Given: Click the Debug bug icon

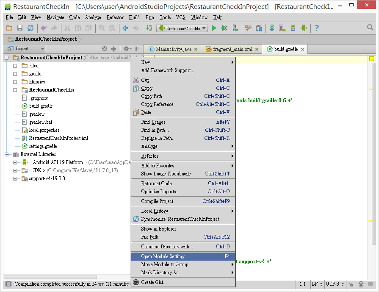Looking at the screenshot, I should (224, 28).
